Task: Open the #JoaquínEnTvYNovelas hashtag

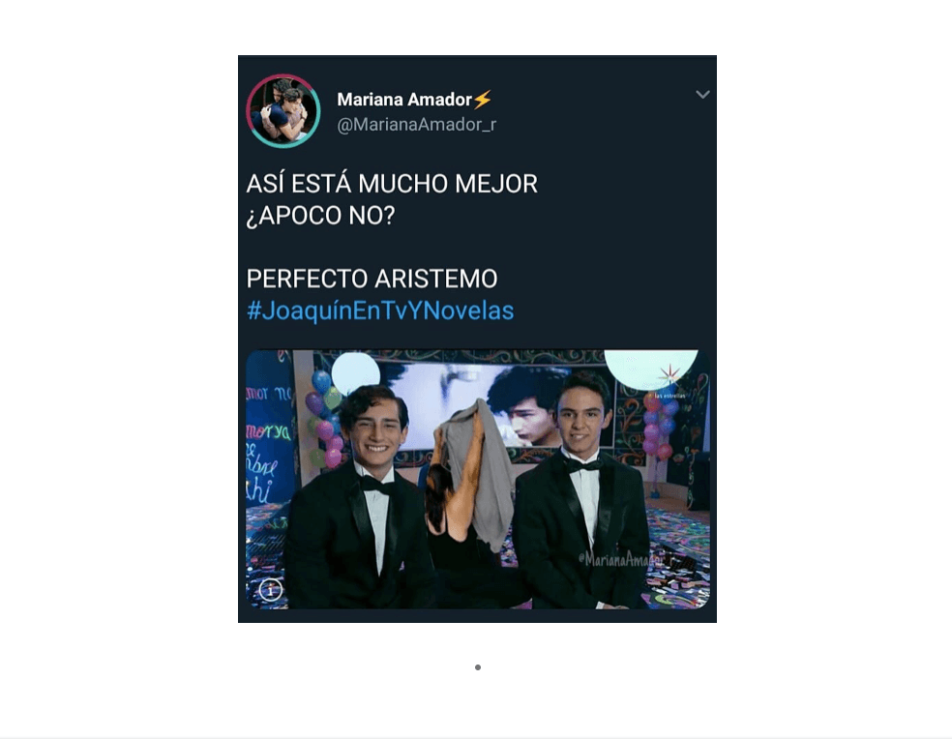Action: coord(380,310)
